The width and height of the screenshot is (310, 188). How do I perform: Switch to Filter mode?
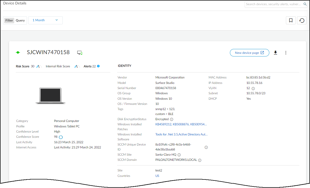tap(9, 20)
